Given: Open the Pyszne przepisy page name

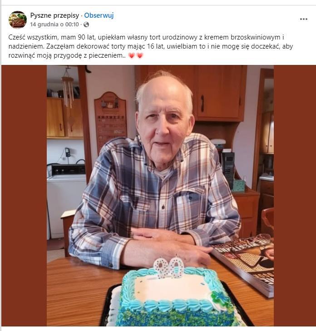Looking at the screenshot, I should [54, 15].
